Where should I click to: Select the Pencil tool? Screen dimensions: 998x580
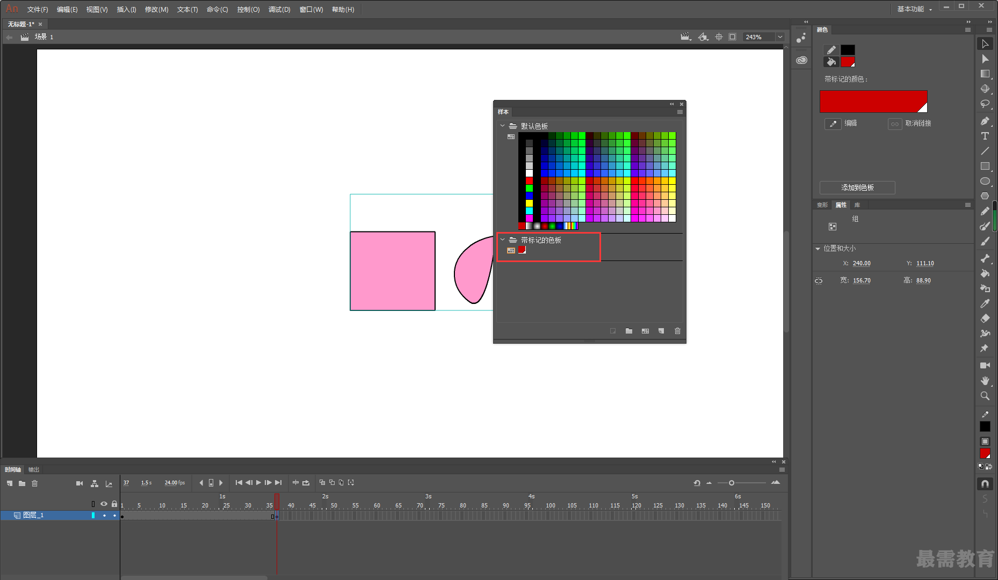tap(985, 212)
